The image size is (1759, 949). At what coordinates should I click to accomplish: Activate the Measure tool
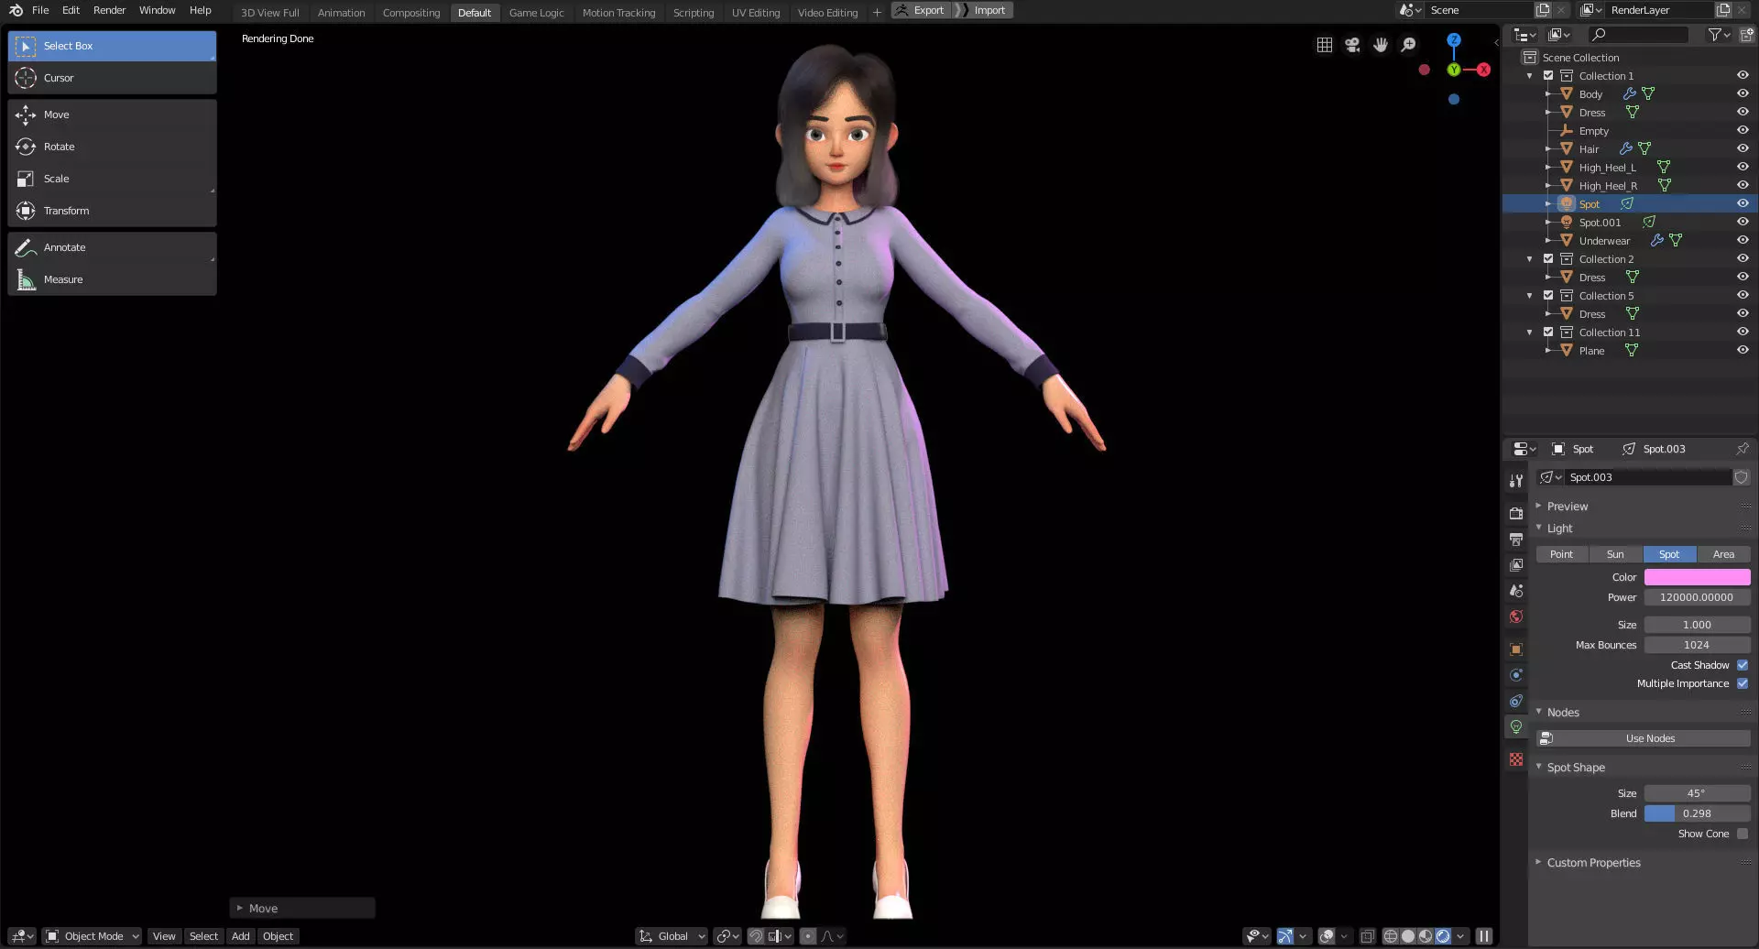[112, 279]
